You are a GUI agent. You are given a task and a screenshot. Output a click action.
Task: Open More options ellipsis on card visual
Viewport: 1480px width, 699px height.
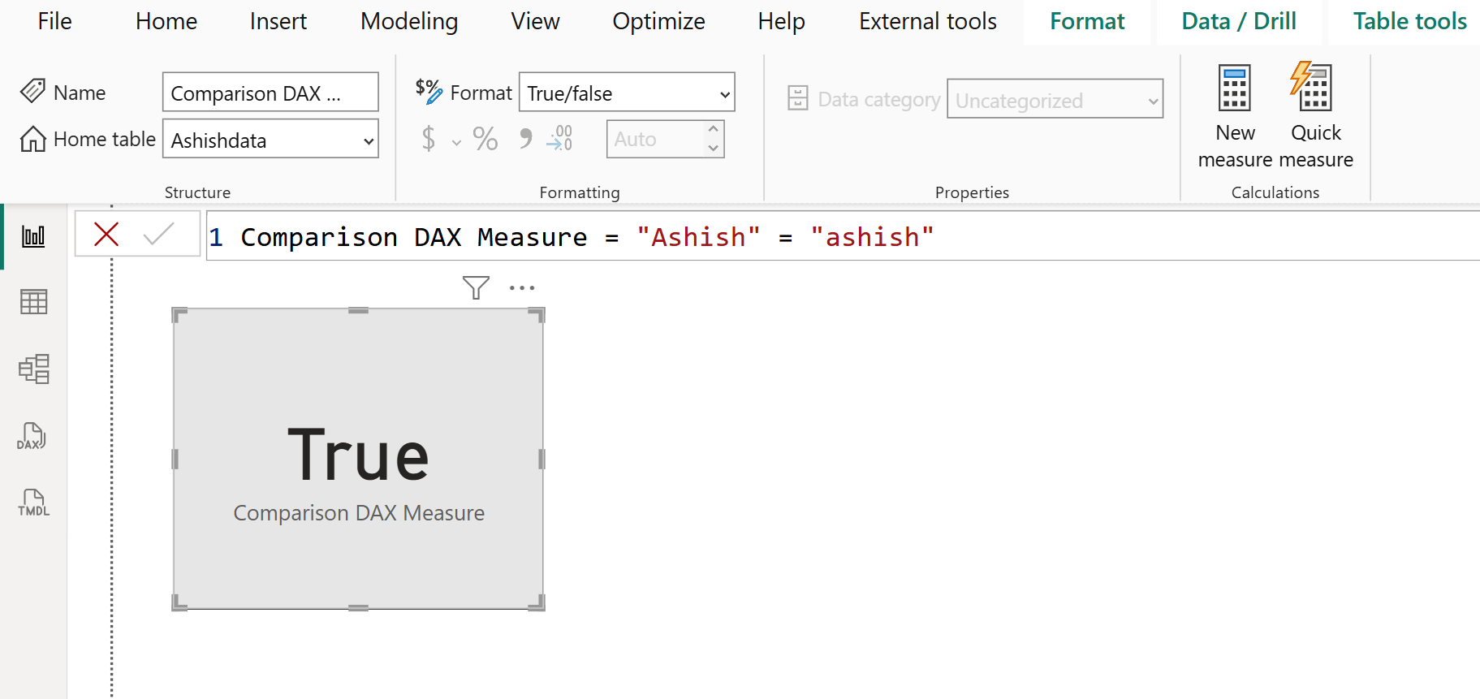tap(522, 287)
